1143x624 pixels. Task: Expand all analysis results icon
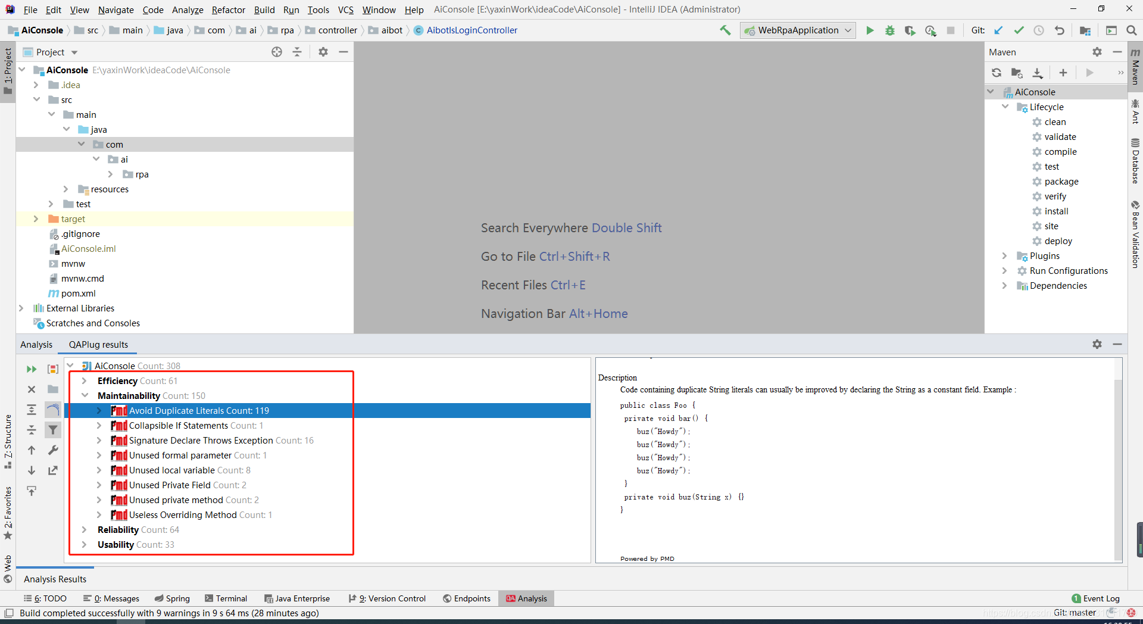32,410
